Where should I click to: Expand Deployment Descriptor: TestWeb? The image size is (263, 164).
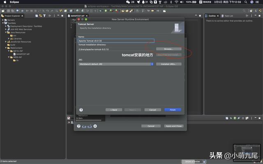pos(6,26)
